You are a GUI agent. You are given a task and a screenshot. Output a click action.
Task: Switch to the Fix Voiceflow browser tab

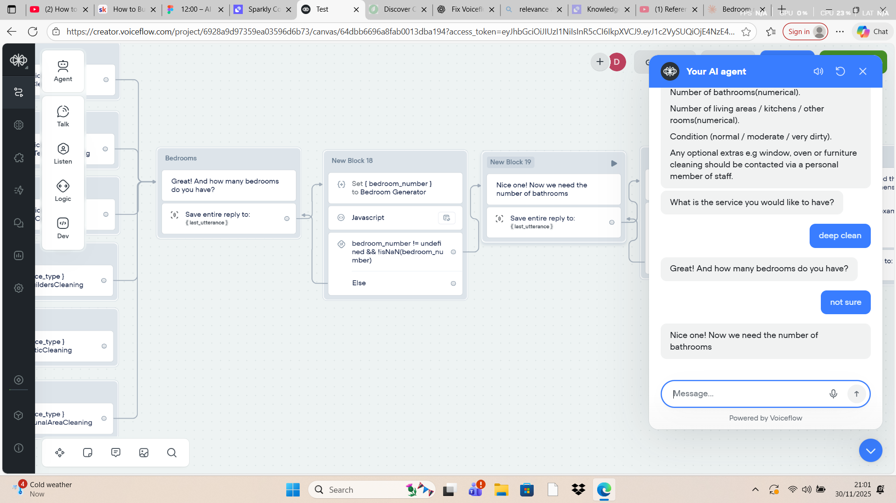466,9
